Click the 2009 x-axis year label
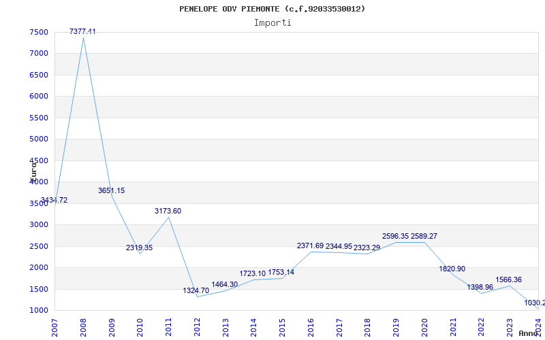Image resolution: width=545 pixels, height=340 pixels. click(x=112, y=327)
